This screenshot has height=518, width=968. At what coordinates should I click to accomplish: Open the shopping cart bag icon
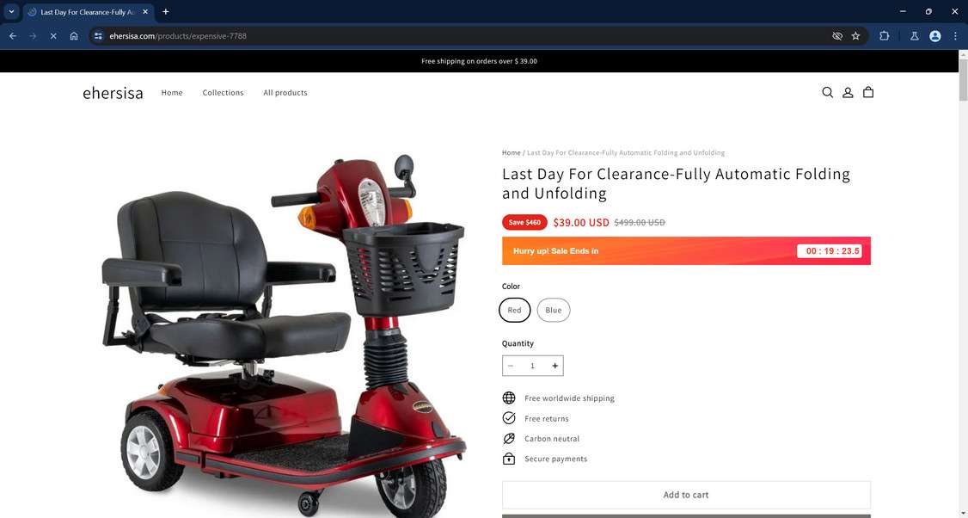(868, 92)
